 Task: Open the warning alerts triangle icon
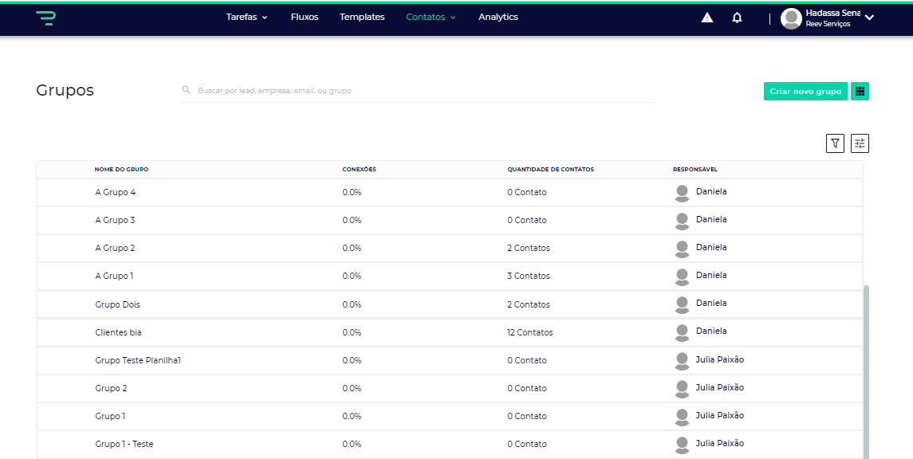click(x=707, y=18)
